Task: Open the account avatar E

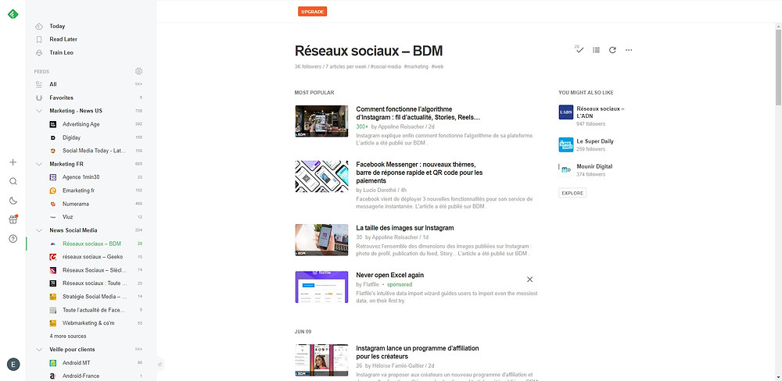Action: [13, 364]
